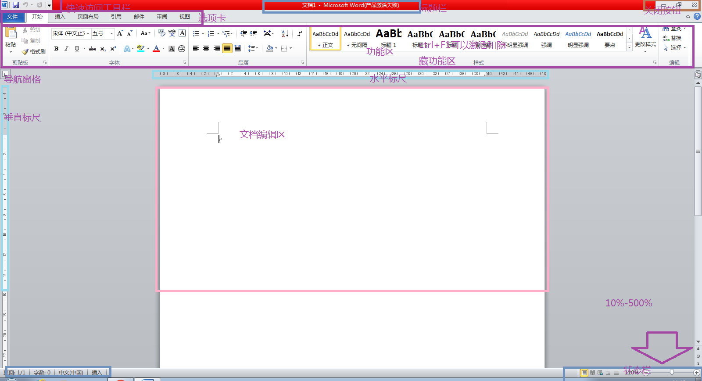Screen dimensions: 702x381
Task: Apply red font color A button
Action: (156, 49)
